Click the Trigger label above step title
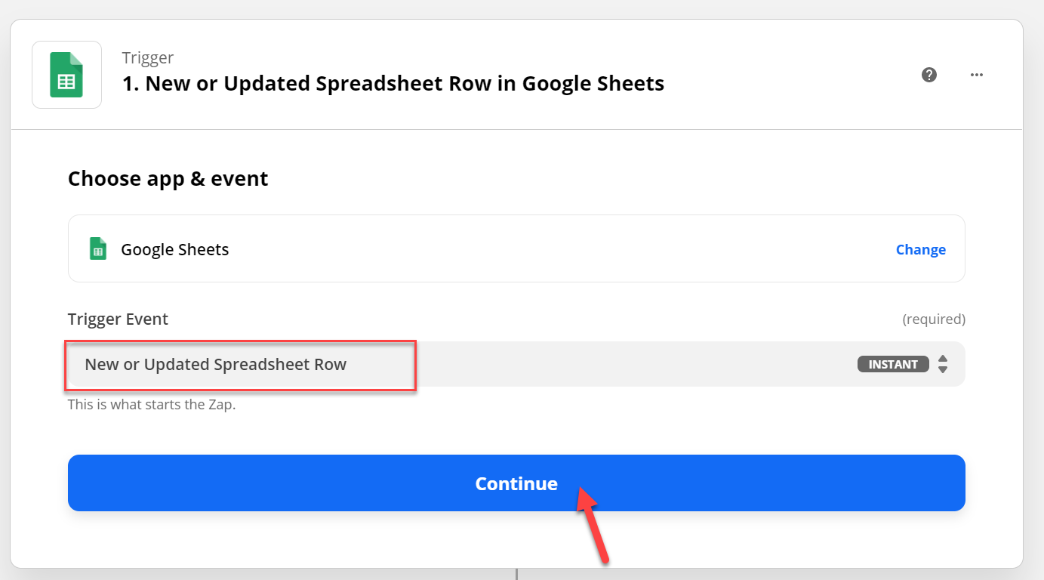The height and width of the screenshot is (580, 1044). [148, 57]
